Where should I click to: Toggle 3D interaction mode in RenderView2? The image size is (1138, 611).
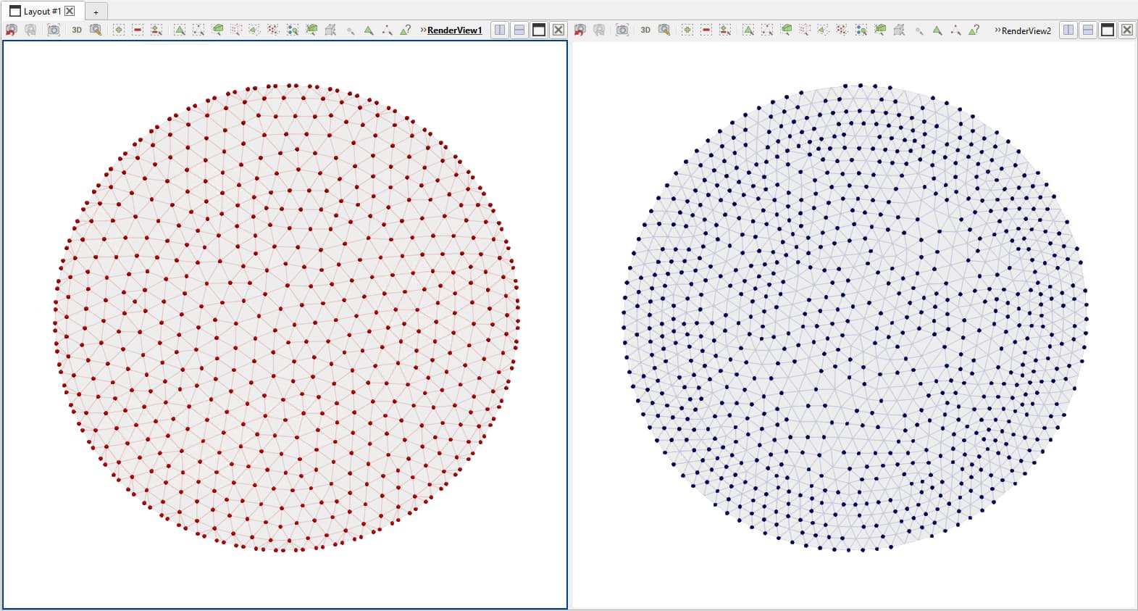pos(645,30)
